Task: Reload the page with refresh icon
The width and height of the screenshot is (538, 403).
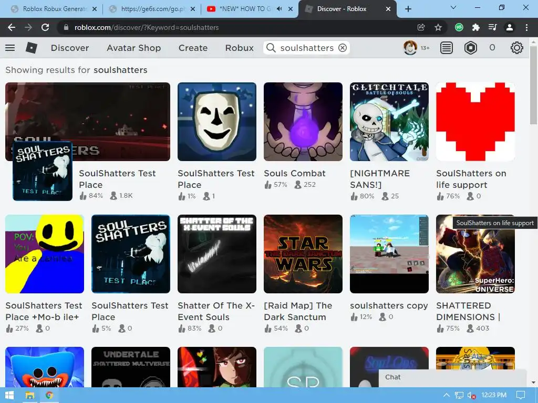Action: tap(45, 27)
